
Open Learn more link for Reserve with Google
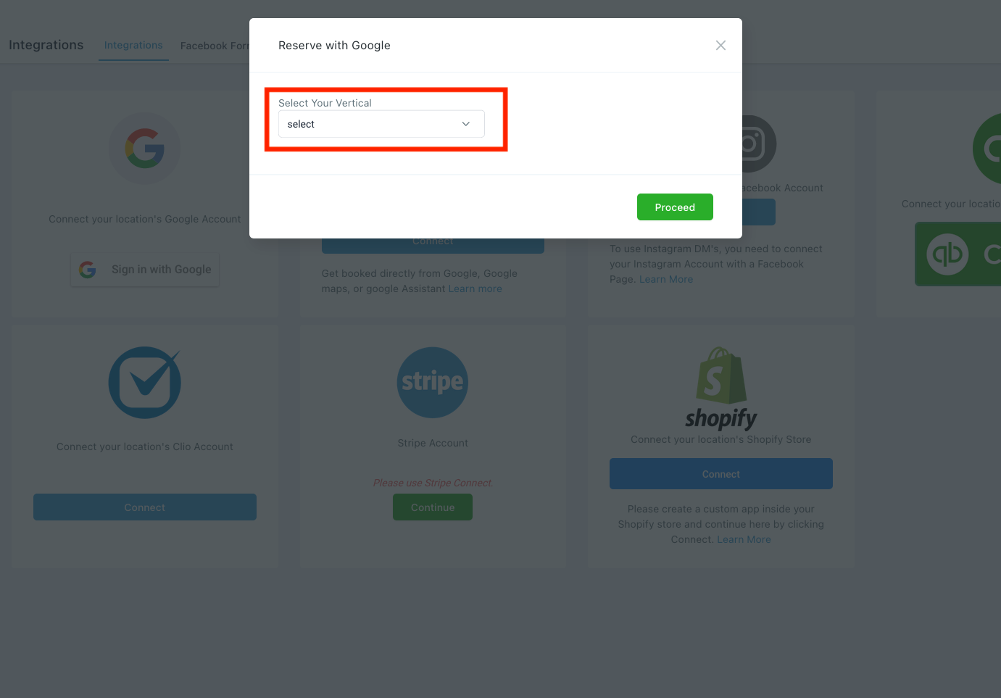pyautogui.click(x=475, y=288)
